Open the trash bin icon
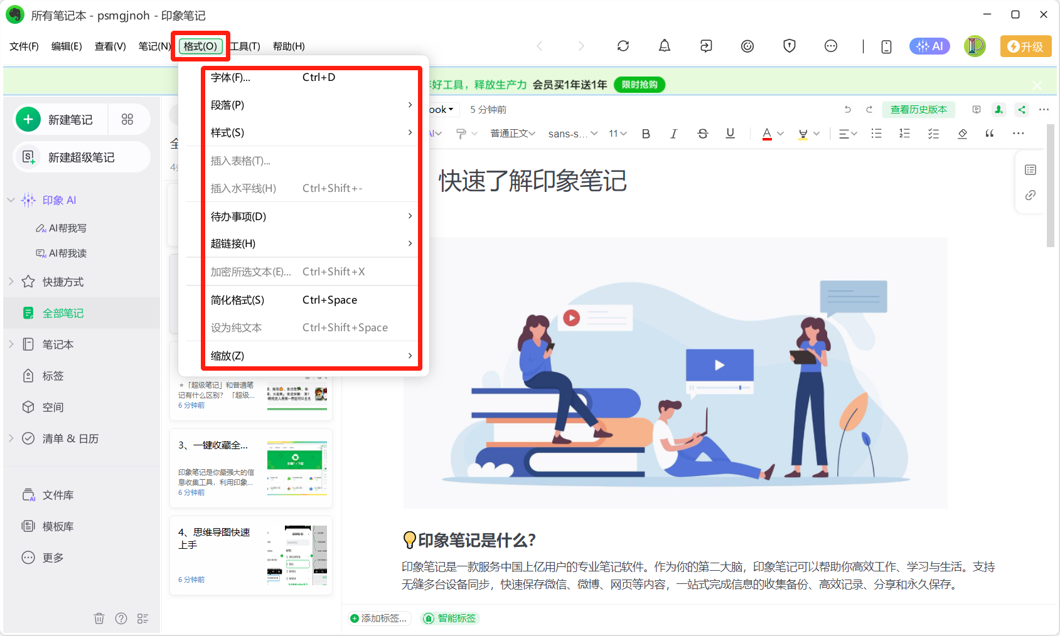The width and height of the screenshot is (1060, 636). point(99,618)
